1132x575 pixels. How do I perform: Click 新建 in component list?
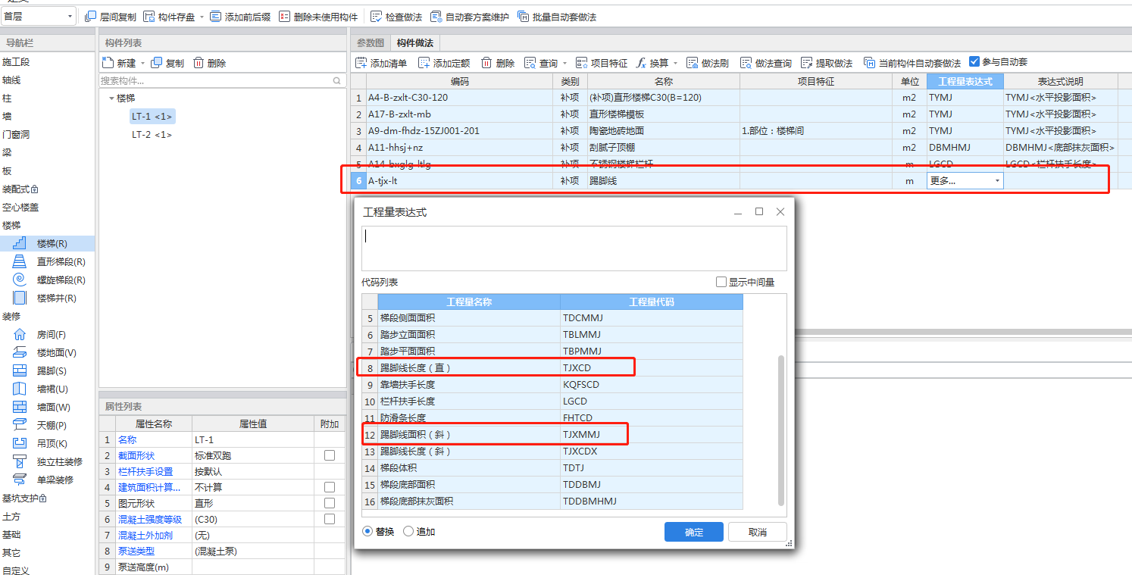point(119,63)
